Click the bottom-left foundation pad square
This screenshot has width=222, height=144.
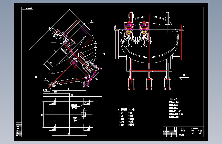click(52, 127)
